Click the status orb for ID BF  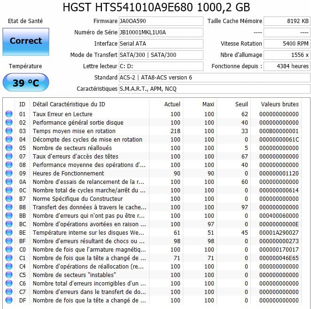click(9, 241)
